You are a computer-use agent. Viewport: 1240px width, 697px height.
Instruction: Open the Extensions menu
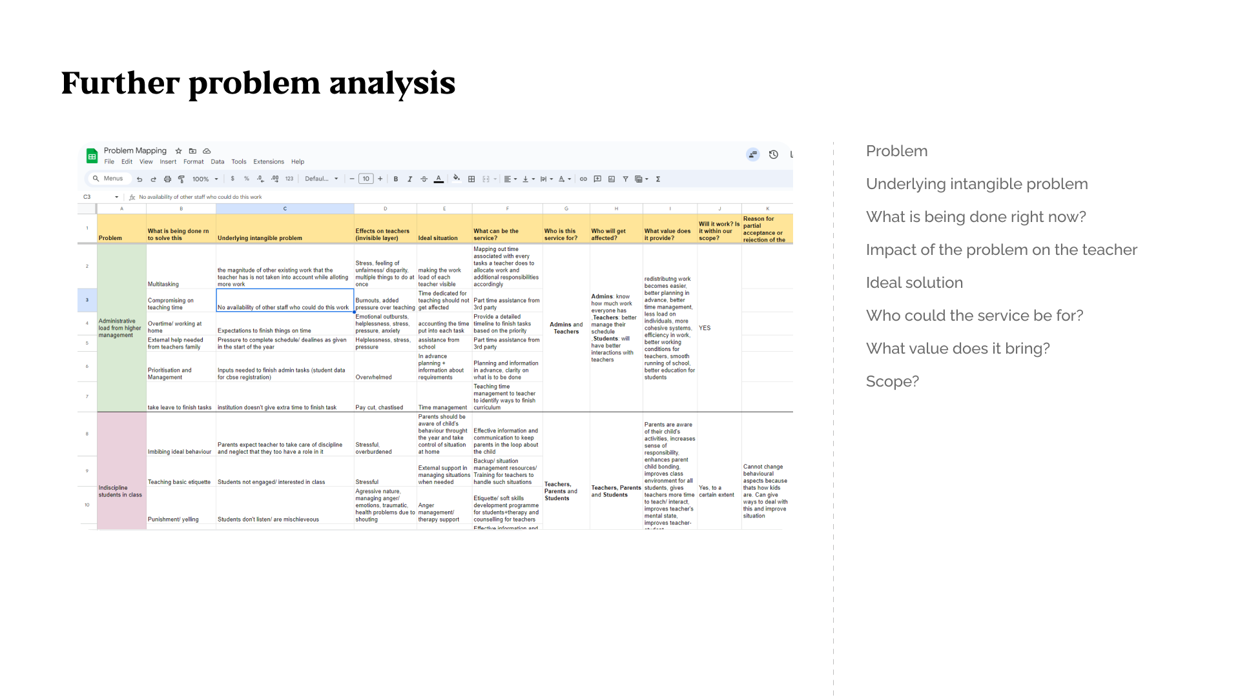(x=268, y=162)
